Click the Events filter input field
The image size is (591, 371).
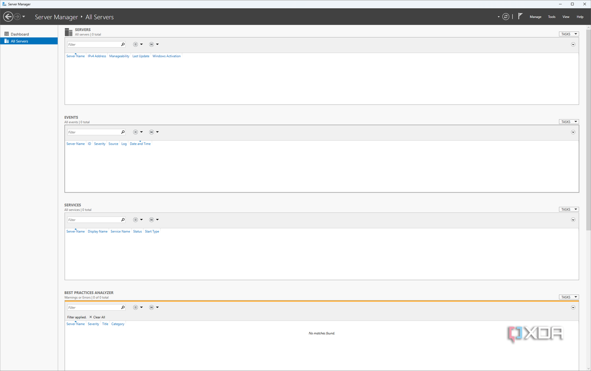click(94, 132)
